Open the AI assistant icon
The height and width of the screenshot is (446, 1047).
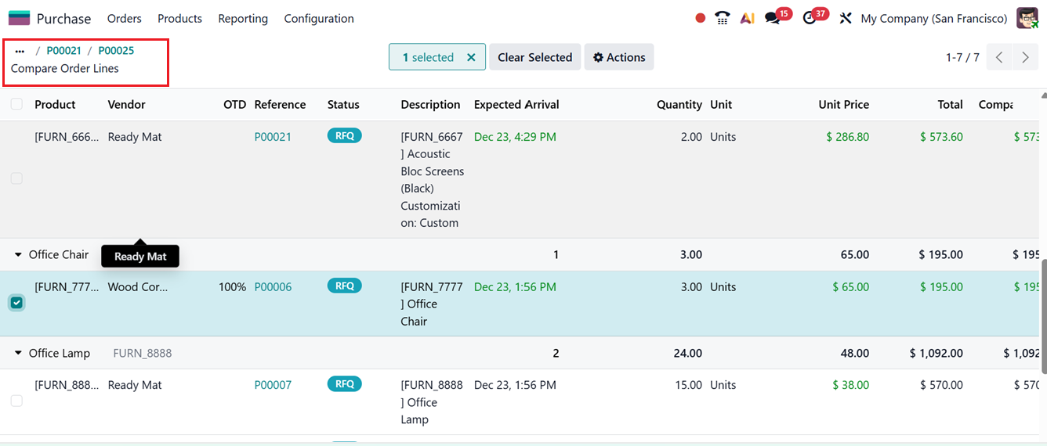(x=747, y=18)
